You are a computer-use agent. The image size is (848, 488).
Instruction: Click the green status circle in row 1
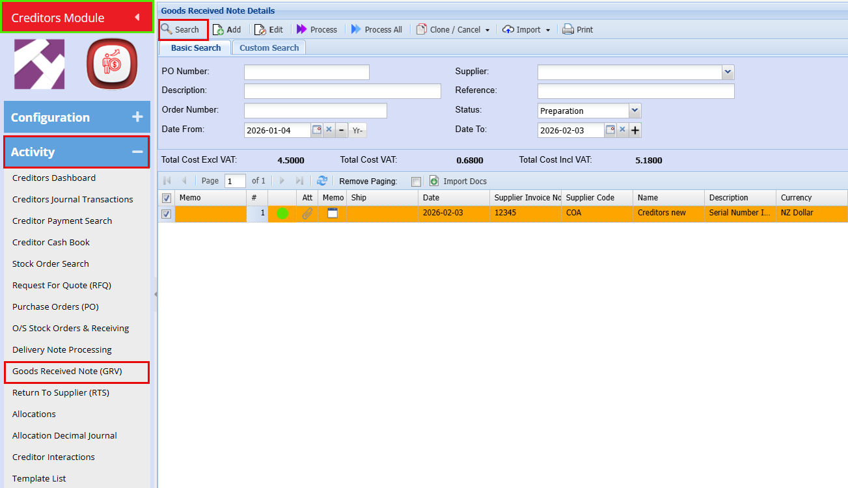pyautogui.click(x=282, y=213)
